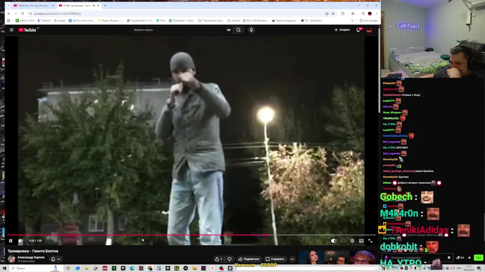Click the green Чат send button
The width and height of the screenshot is (485, 272).
coord(479,258)
